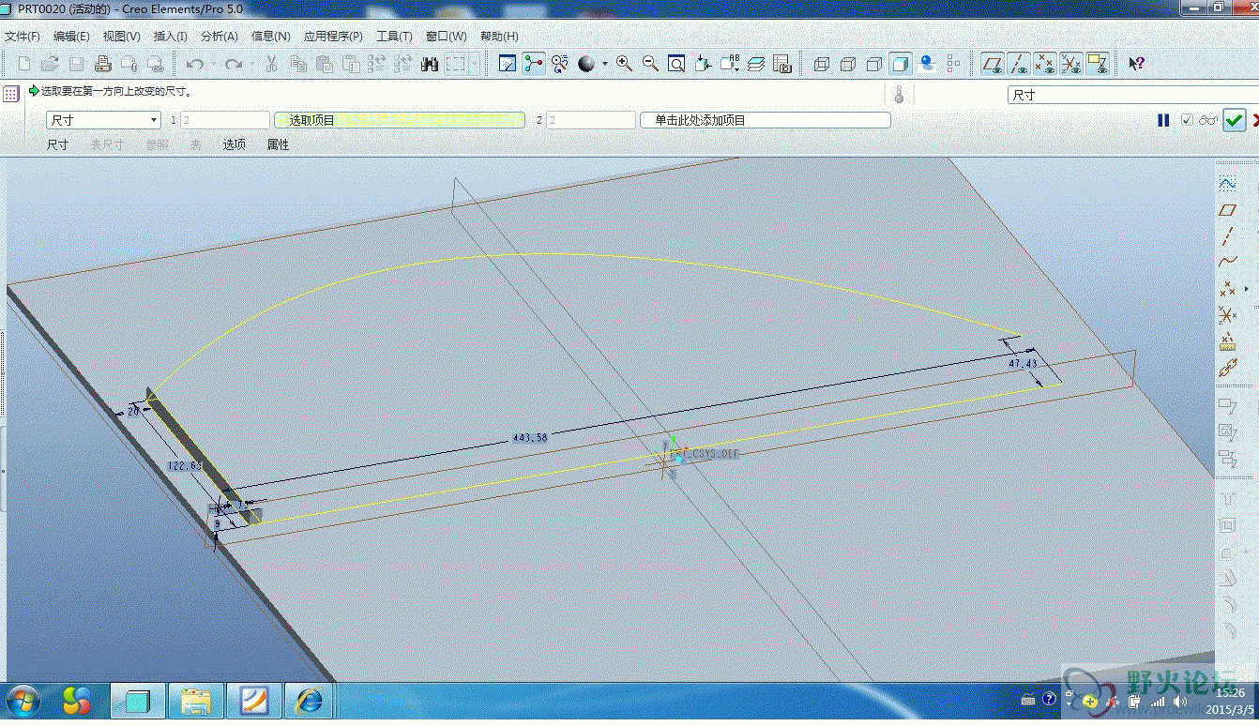This screenshot has width=1259, height=726.
Task: Open the 插入(I) menu
Action: click(x=170, y=37)
